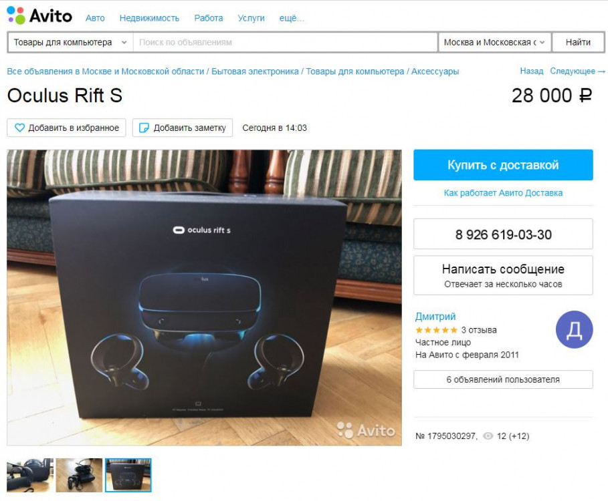Image resolution: width=608 pixels, height=501 pixels.
Task: Open the Как работает Авито Доставка link
Action: point(503,193)
